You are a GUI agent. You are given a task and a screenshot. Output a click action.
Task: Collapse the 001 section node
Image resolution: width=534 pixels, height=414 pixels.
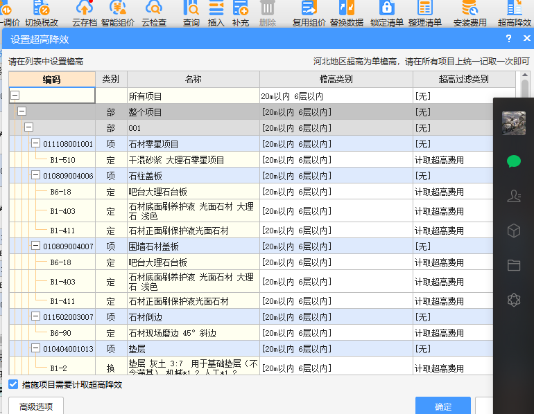[x=28, y=127]
